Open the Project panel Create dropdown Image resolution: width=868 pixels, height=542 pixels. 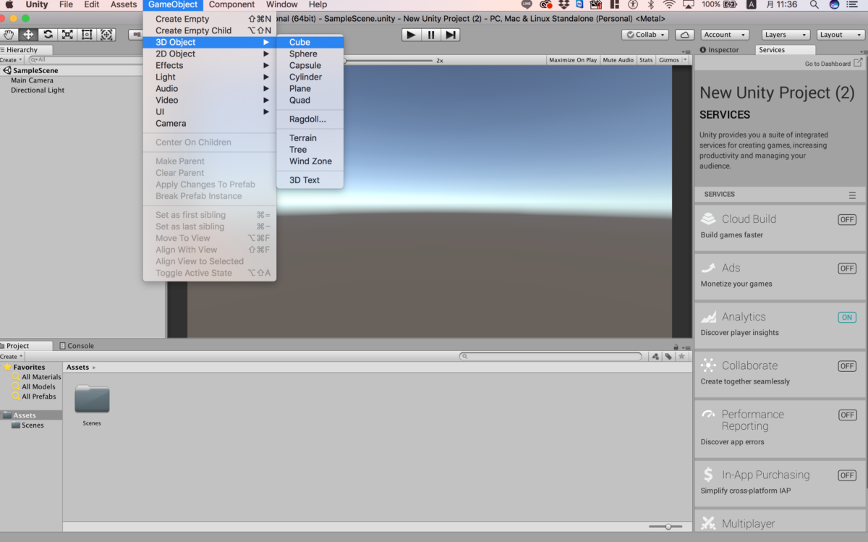click(12, 357)
